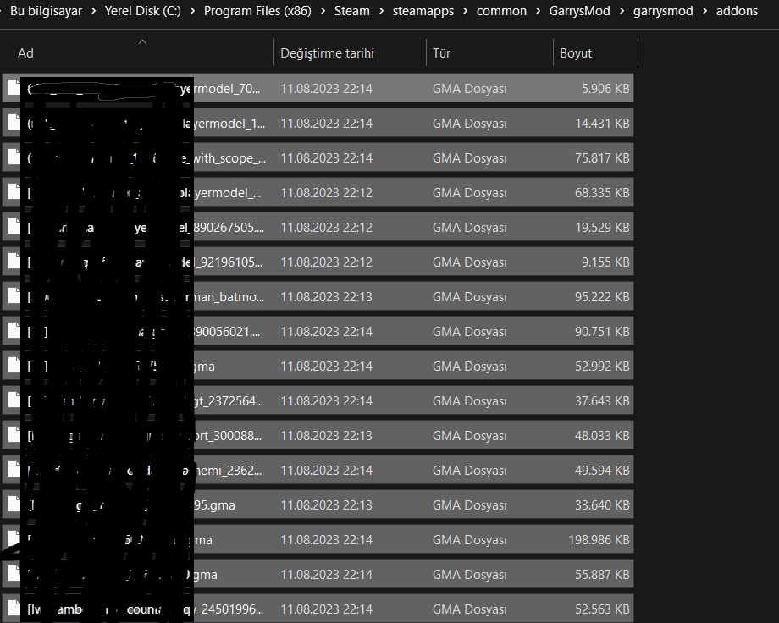Click file icon of the 75.817 KB row
Screen dimensions: 779x623
click(x=14, y=157)
